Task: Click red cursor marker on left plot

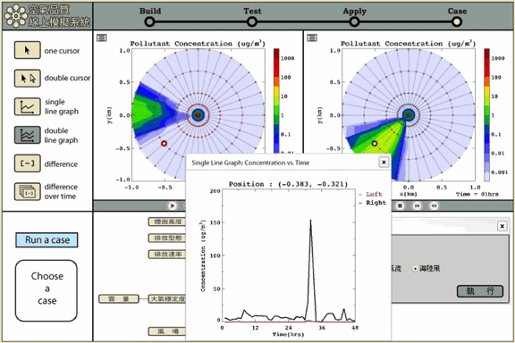Action: [164, 144]
